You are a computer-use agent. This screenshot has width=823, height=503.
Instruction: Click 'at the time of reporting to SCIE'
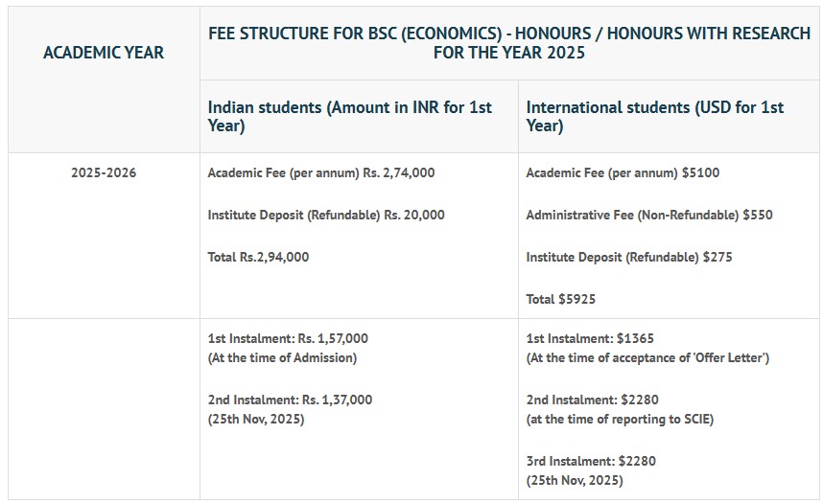tap(620, 420)
